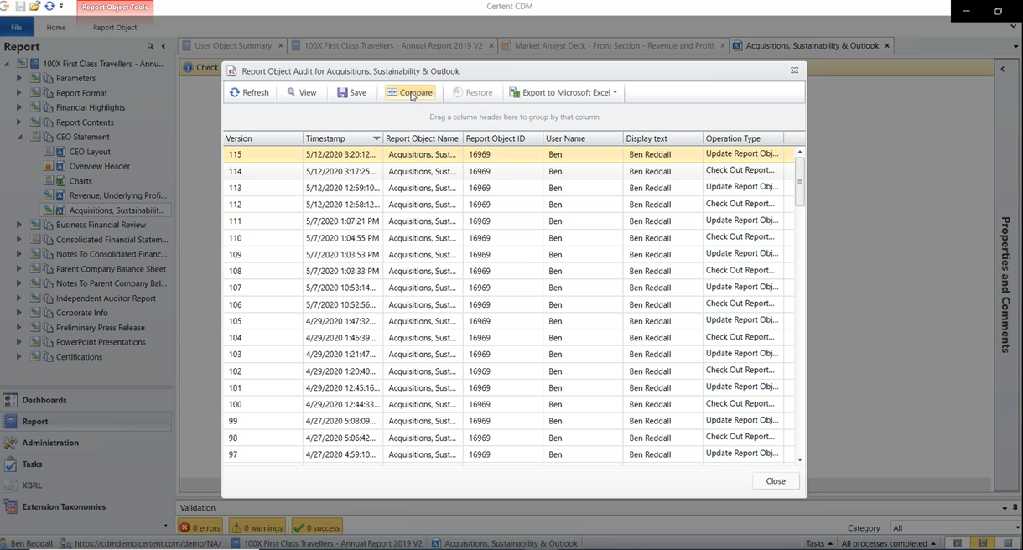This screenshot has width=1023, height=550.
Task: Select the Charts tree item
Action: [80, 181]
